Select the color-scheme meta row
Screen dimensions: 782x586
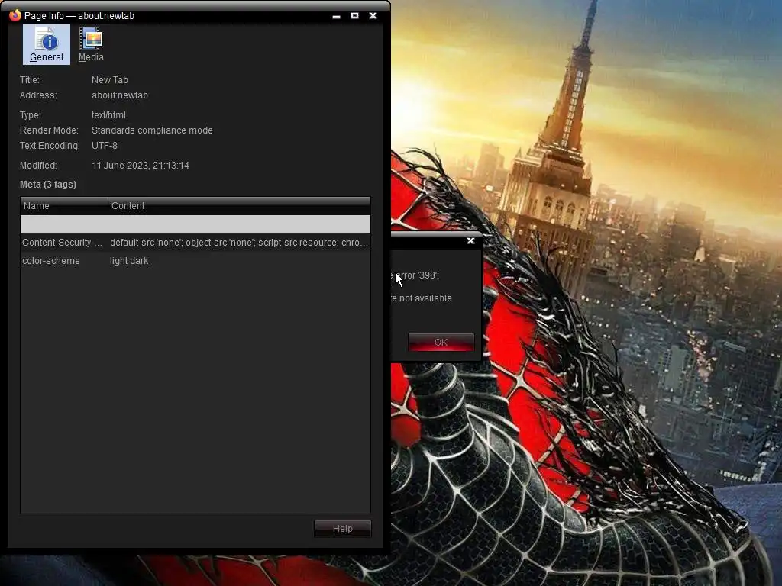coord(195,261)
